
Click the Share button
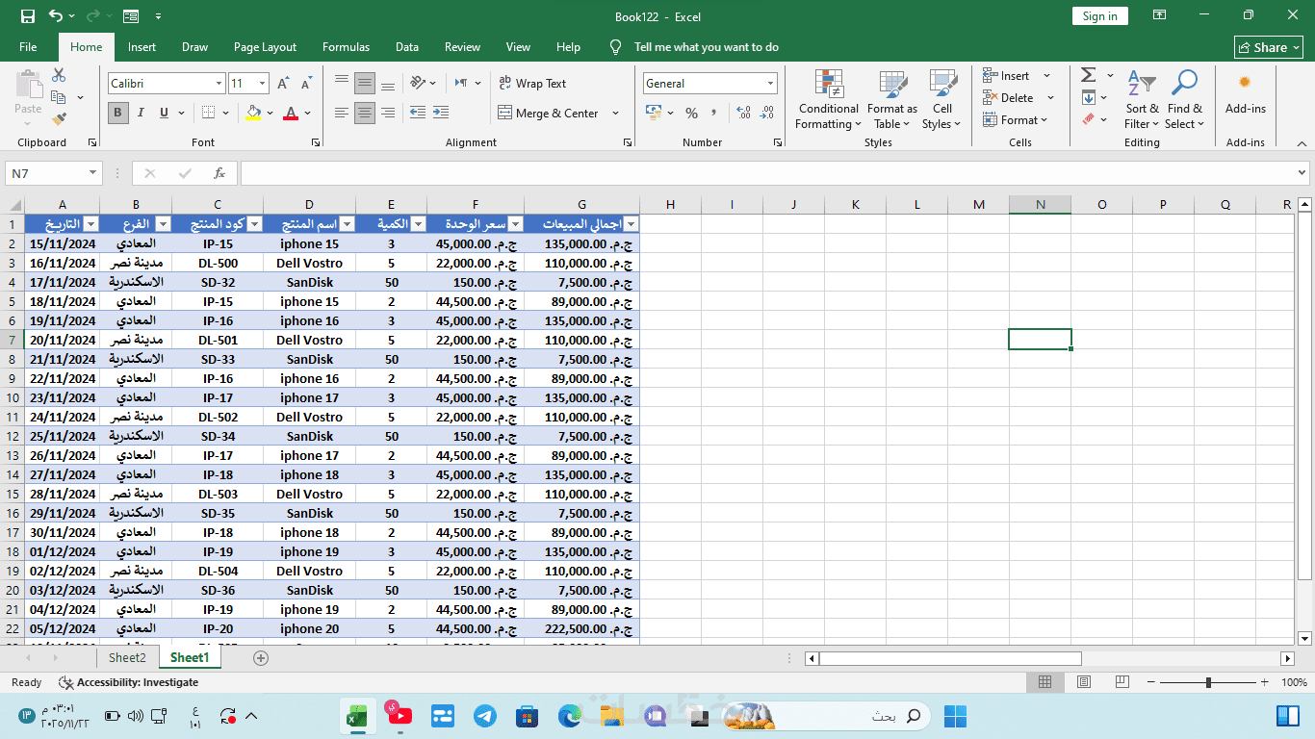point(1269,47)
